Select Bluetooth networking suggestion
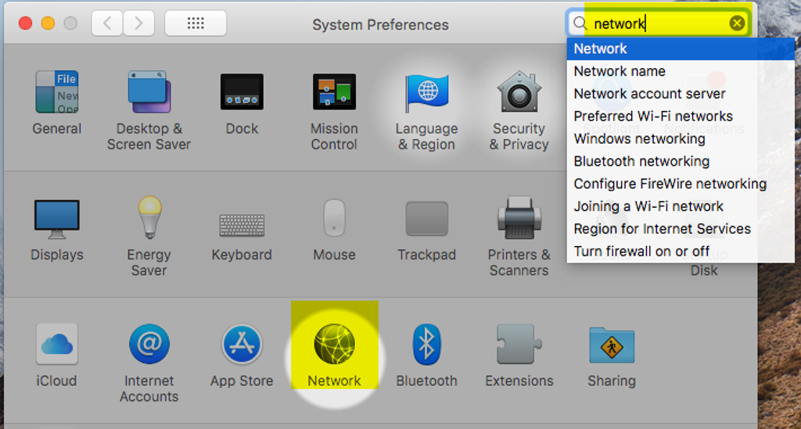Image resolution: width=801 pixels, height=429 pixels. pos(681,161)
